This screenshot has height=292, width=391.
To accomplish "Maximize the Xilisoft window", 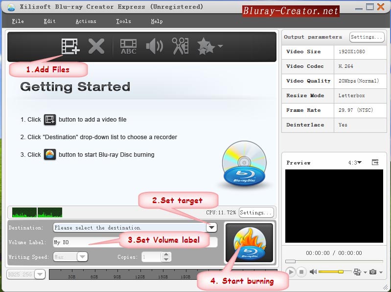I will pyautogui.click(x=370, y=7).
